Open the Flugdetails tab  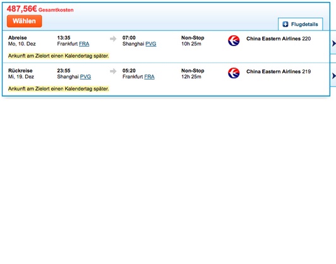click(300, 24)
